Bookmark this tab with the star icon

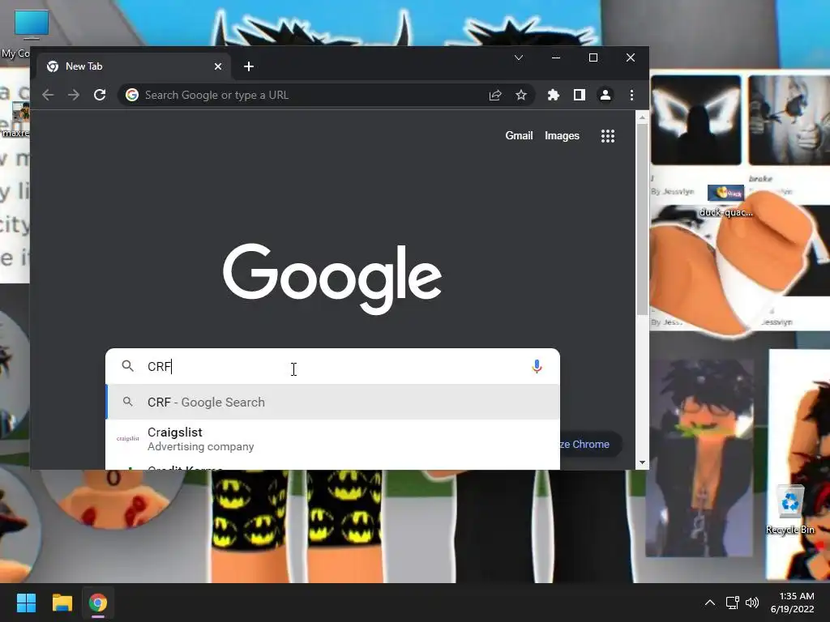click(x=521, y=96)
